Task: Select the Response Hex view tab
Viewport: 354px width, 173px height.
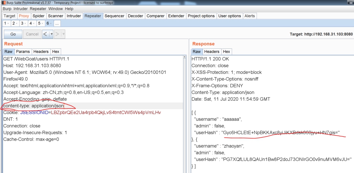Action: tap(226, 51)
